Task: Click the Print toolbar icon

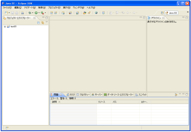Action: (17, 13)
